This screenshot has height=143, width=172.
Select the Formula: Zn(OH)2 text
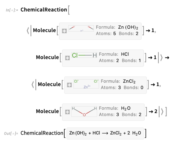click(x=117, y=27)
